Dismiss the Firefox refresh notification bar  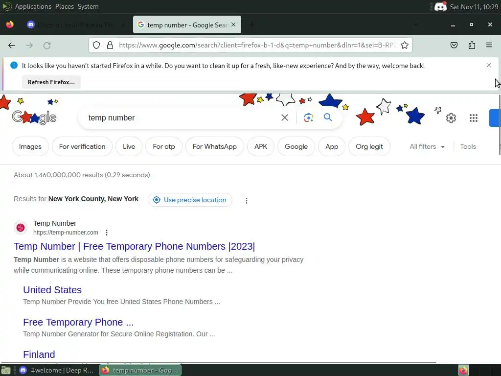[489, 65]
